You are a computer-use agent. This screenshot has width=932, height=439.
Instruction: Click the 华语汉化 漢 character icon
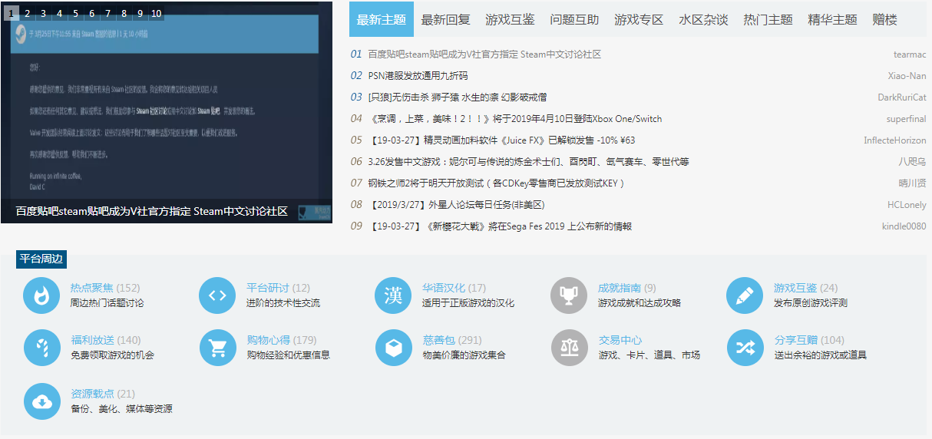coord(393,295)
